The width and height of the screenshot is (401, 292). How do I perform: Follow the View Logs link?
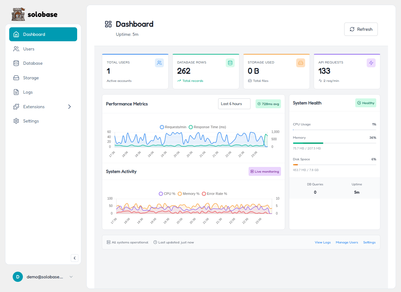coord(323,242)
